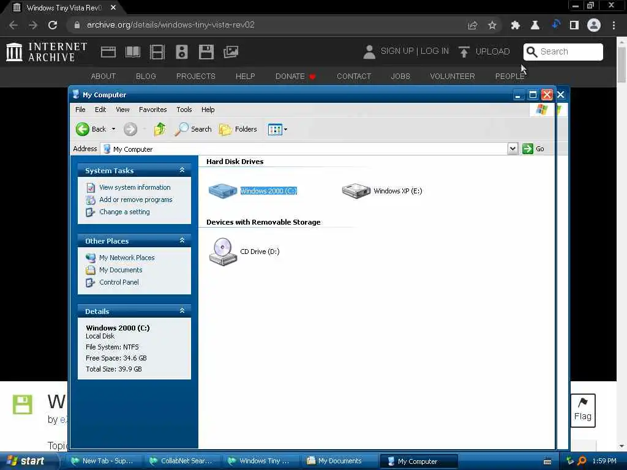Image resolution: width=627 pixels, height=470 pixels.
Task: Open the View menu
Action: point(122,110)
